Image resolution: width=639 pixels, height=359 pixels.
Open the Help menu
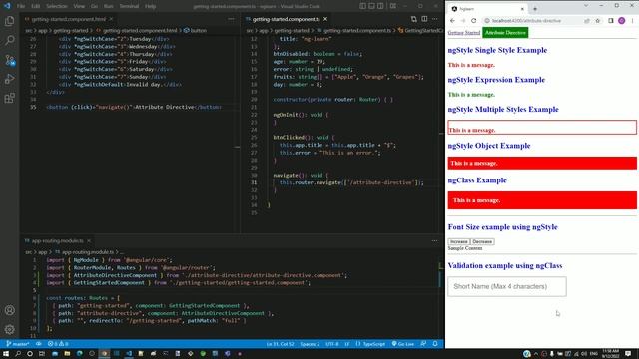tap(150, 6)
